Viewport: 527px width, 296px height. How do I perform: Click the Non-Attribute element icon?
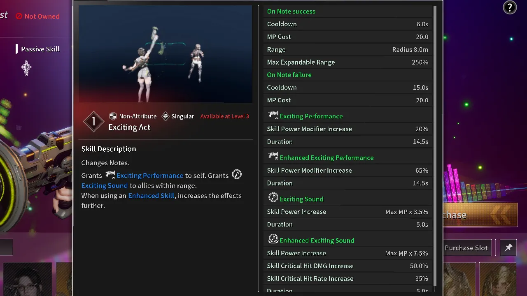tap(112, 116)
